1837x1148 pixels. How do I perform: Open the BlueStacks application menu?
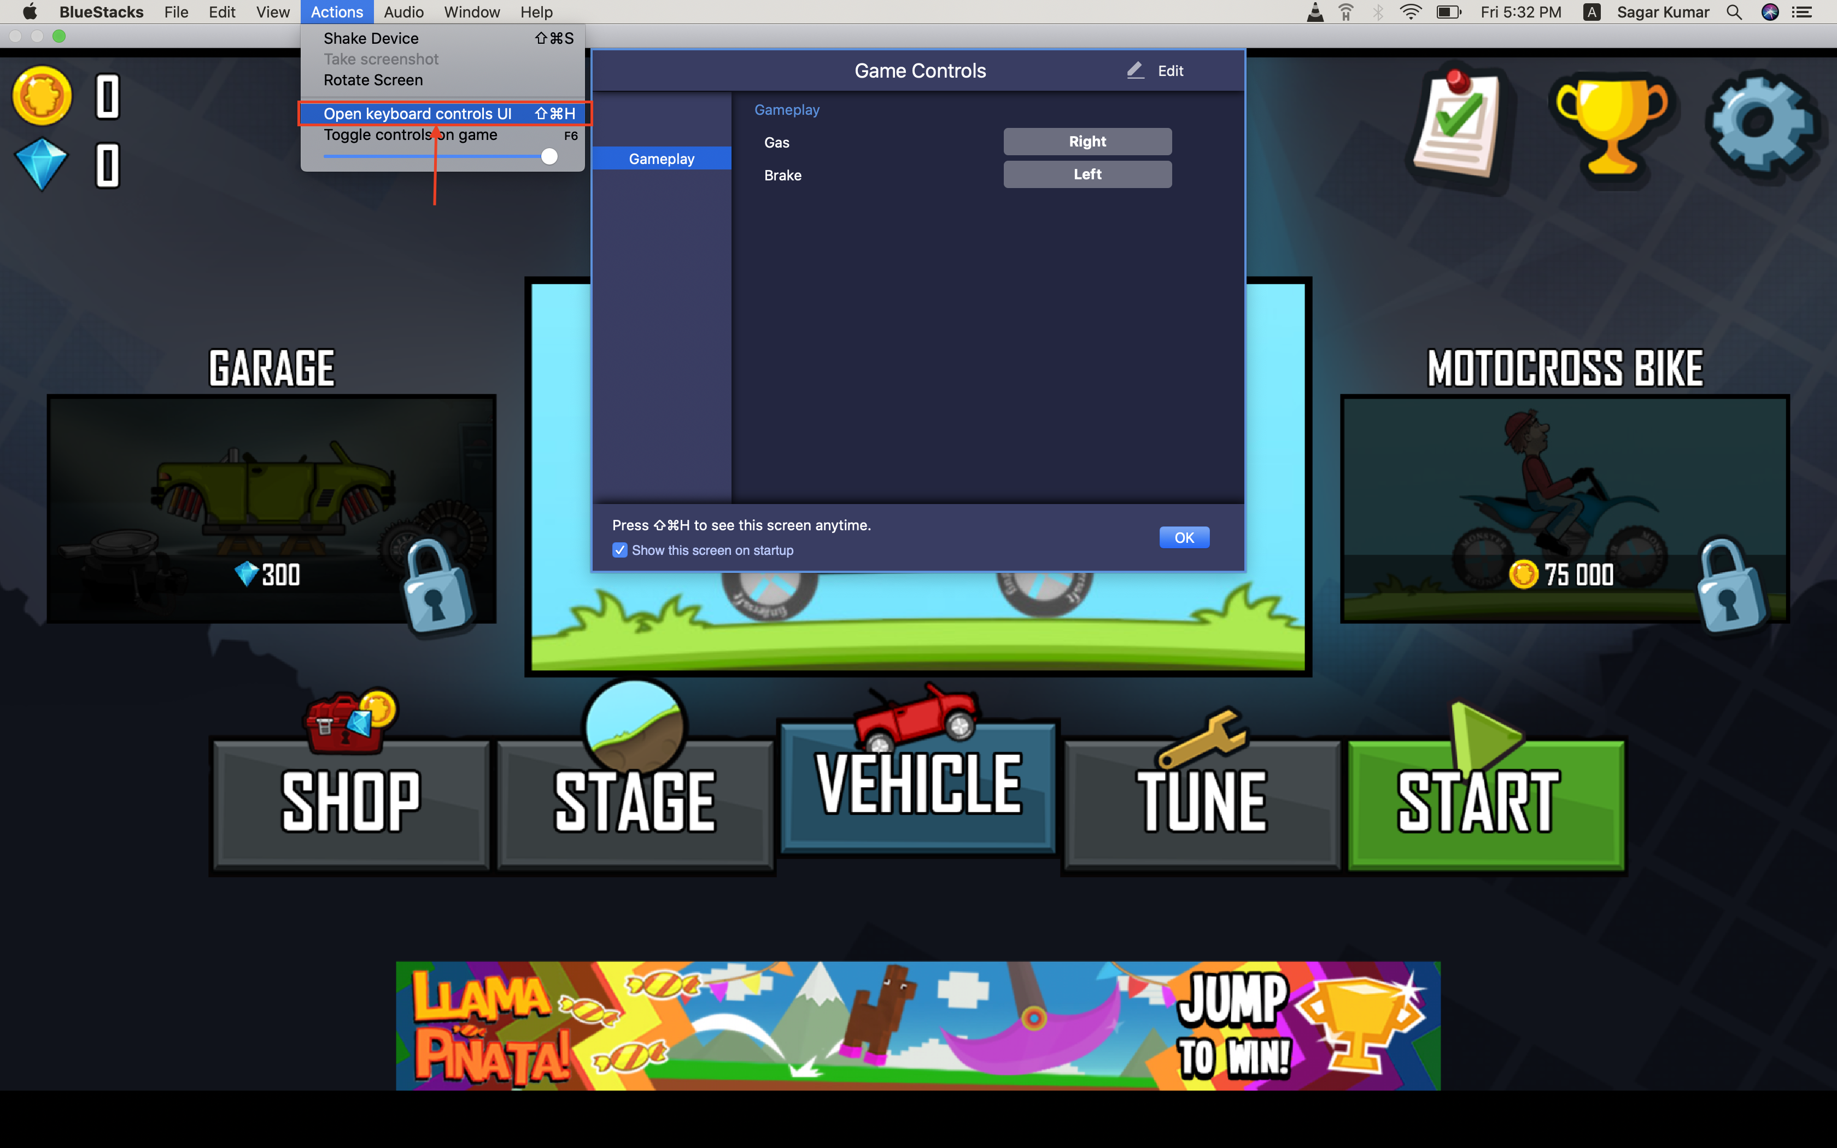101,12
